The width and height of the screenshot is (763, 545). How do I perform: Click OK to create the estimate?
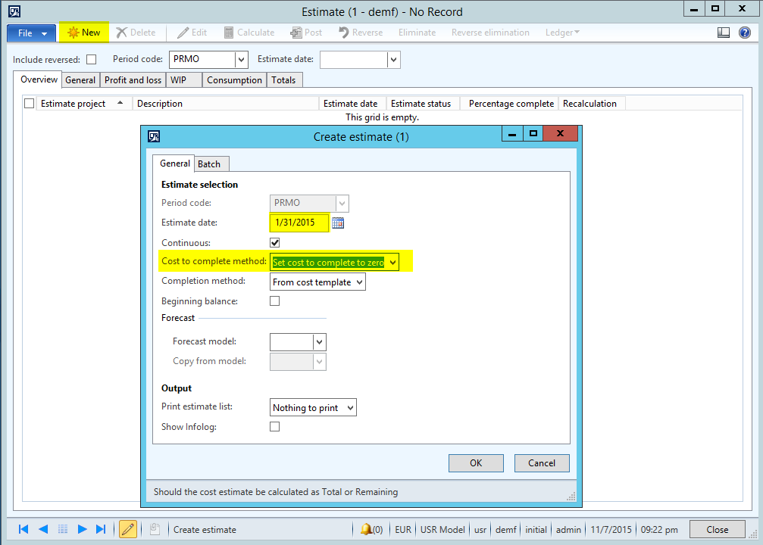(x=476, y=463)
